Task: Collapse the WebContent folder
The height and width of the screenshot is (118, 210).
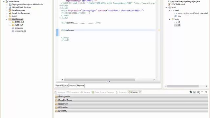Action: 7,19
